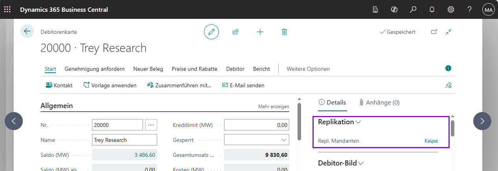Image resolution: width=498 pixels, height=171 pixels.
Task: Switch to the Anhänge (0) tab
Action: pyautogui.click(x=379, y=103)
